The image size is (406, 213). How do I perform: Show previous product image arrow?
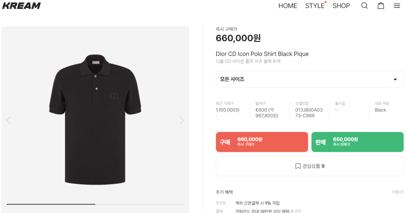(9, 120)
